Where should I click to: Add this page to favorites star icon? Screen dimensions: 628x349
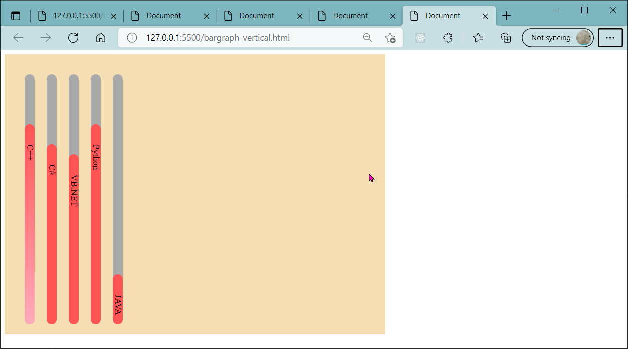click(390, 38)
